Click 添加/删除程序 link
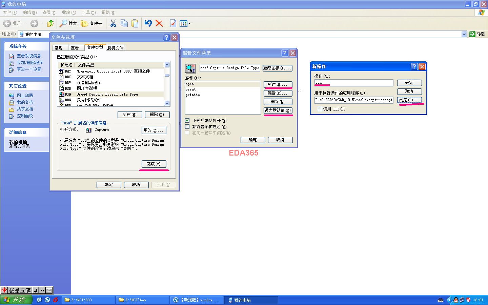Image resolution: width=488 pixels, height=305 pixels. [x=30, y=63]
